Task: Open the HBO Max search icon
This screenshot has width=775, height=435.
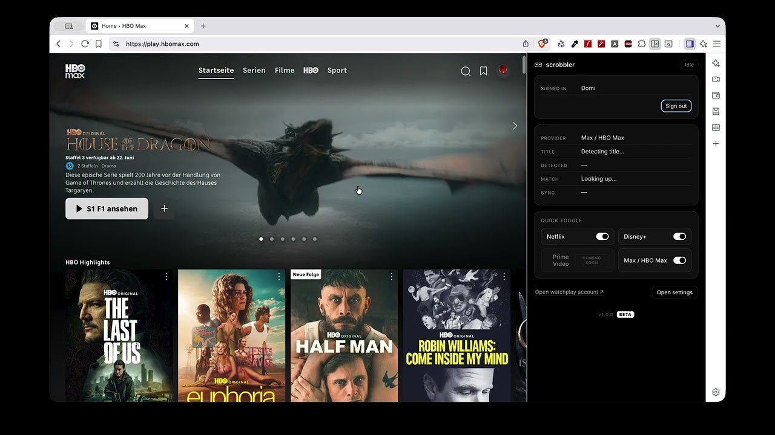Action: [x=466, y=71]
